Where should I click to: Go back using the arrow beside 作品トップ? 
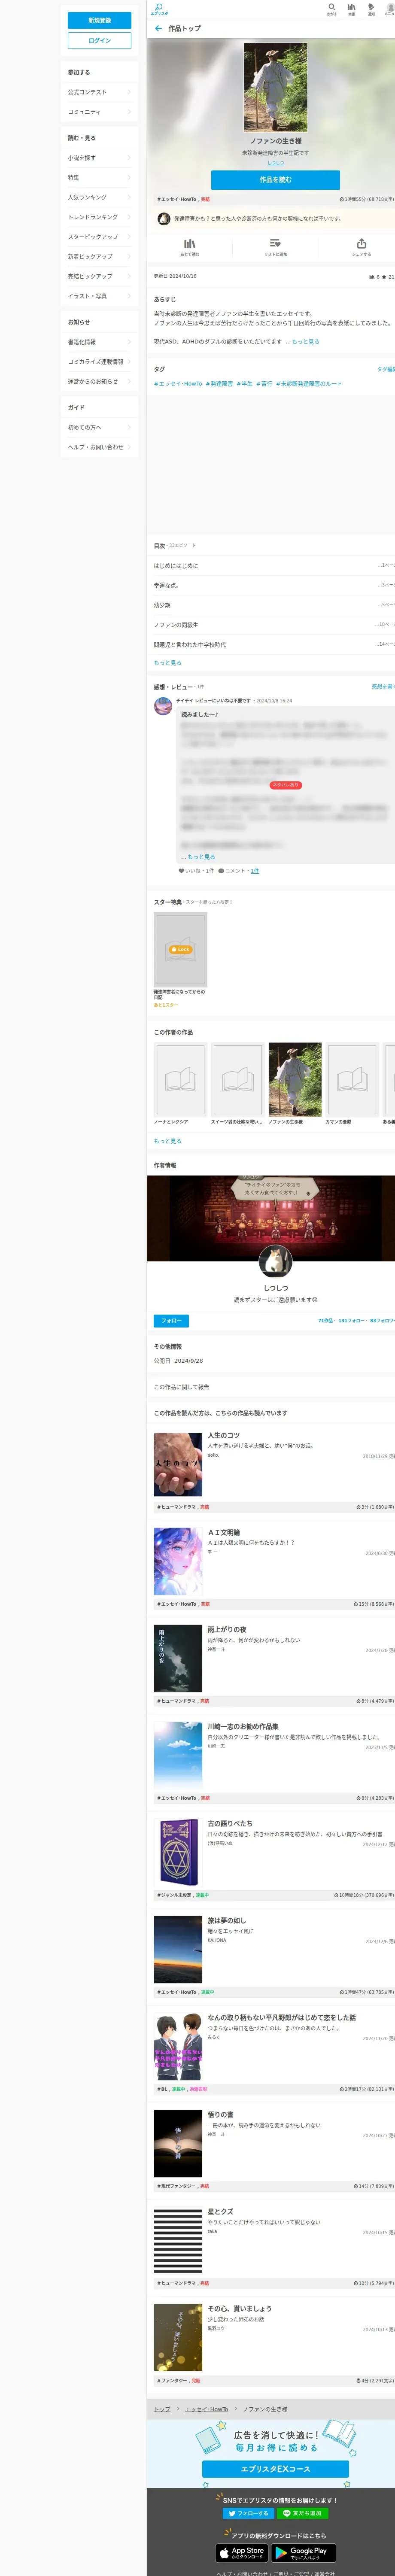158,29
